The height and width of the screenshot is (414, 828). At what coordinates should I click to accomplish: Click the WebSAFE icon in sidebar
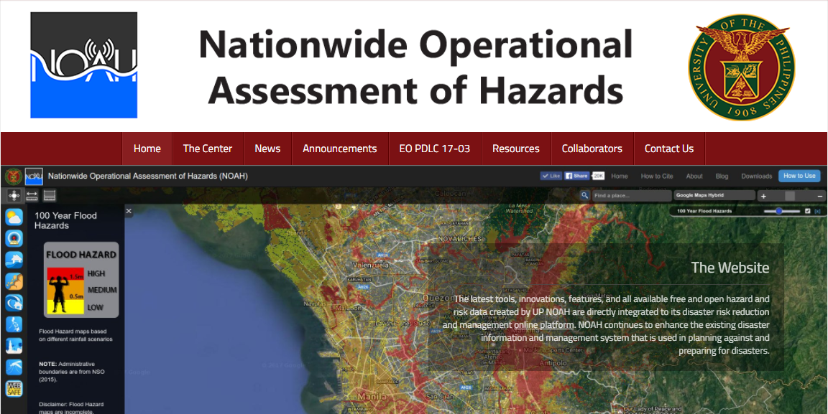click(x=14, y=389)
